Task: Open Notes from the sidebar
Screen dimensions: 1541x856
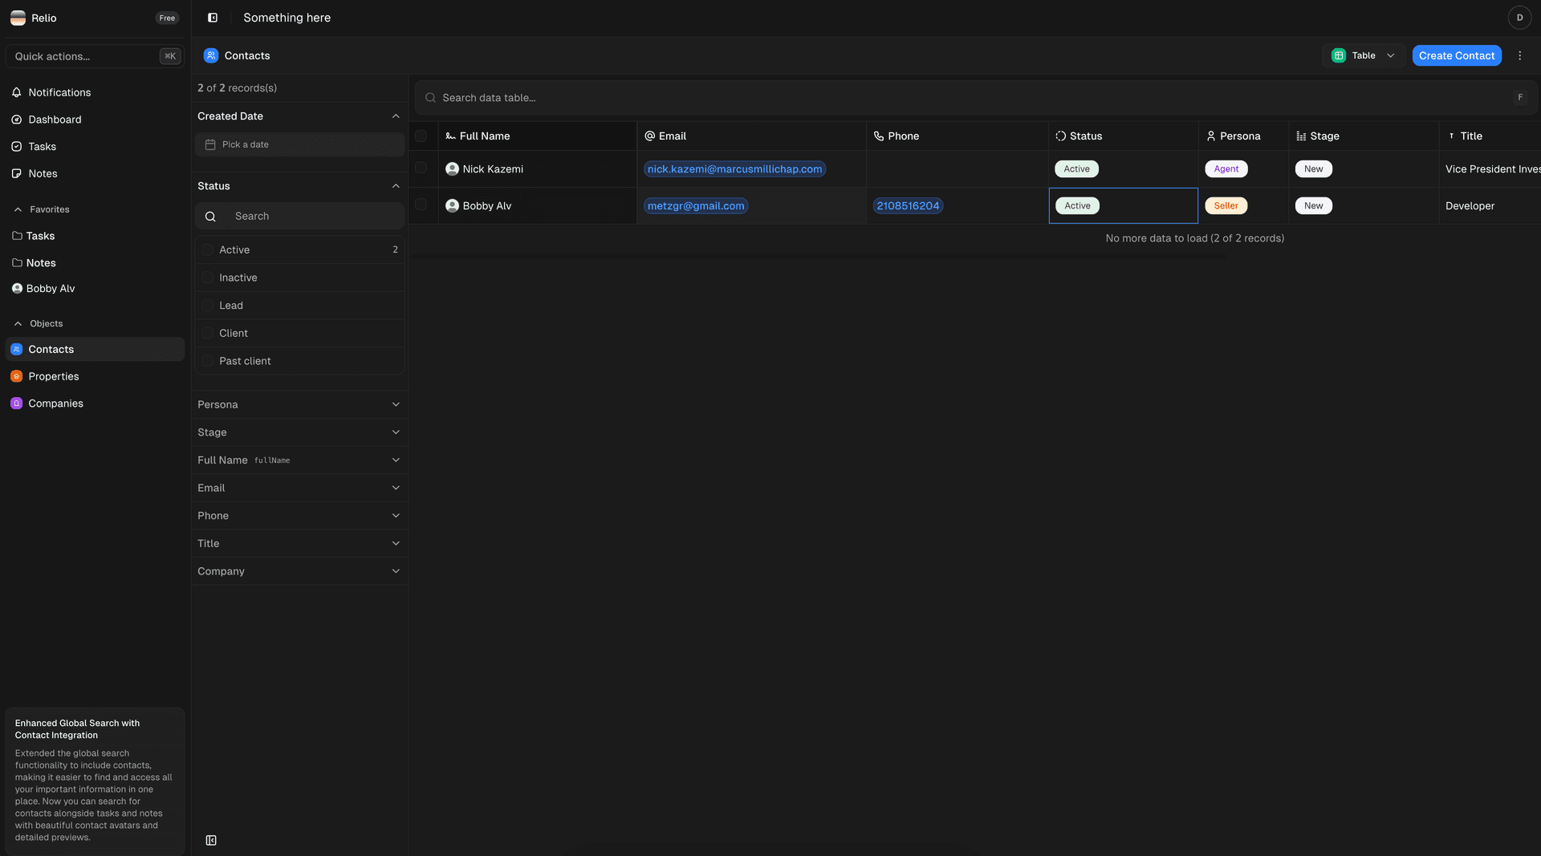Action: click(x=43, y=173)
